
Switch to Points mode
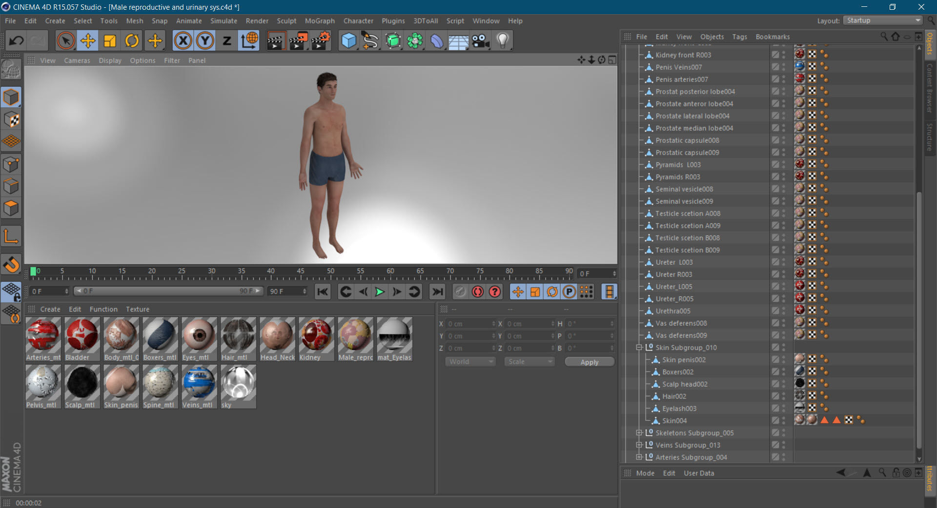11,164
